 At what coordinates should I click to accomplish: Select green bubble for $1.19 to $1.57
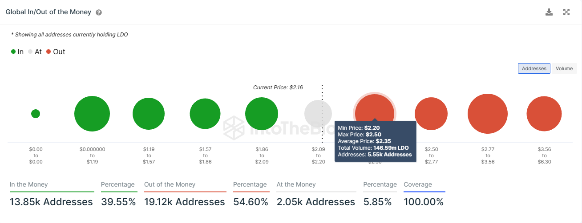[149, 114]
